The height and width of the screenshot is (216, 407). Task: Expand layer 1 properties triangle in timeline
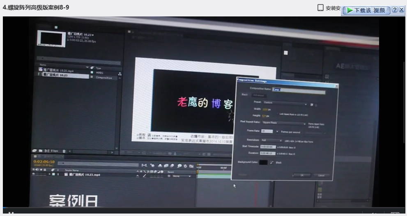click(x=50, y=175)
